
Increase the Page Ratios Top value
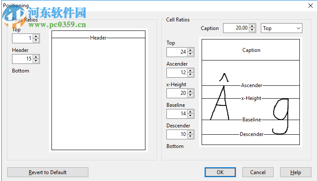(x=36, y=36)
